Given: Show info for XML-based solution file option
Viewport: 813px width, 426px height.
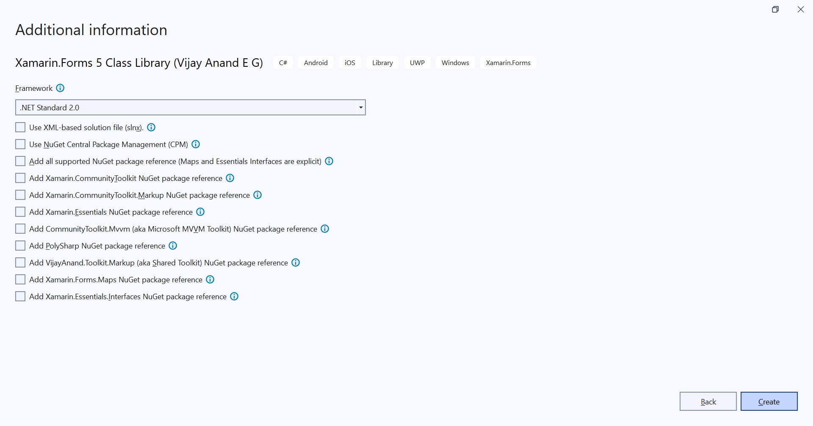Looking at the screenshot, I should click(151, 127).
